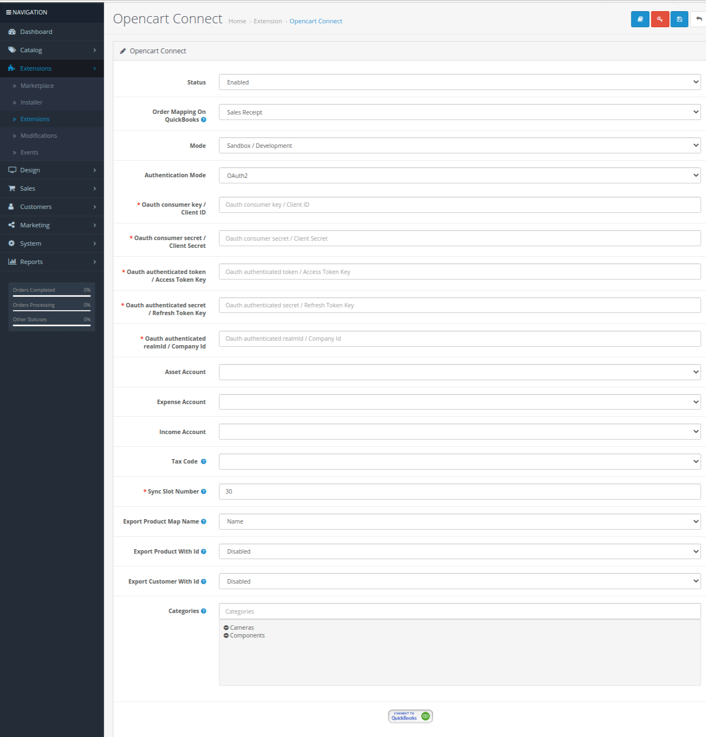This screenshot has height=737, width=706.
Task: Open the Dashboard menu item
Action: click(52, 32)
